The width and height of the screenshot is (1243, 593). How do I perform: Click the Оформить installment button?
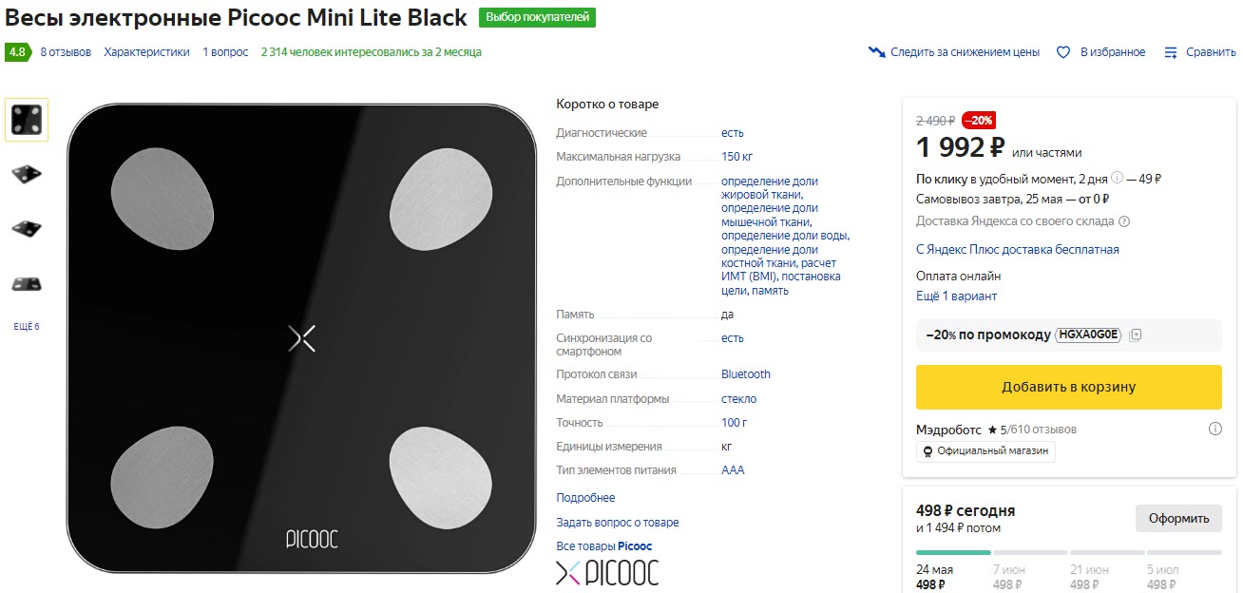(x=1178, y=518)
